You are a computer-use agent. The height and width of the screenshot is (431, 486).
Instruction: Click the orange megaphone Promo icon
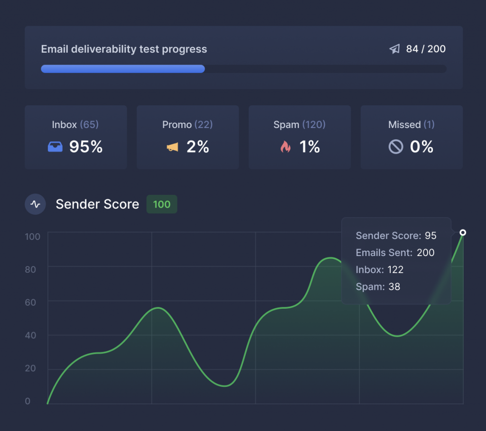click(172, 147)
